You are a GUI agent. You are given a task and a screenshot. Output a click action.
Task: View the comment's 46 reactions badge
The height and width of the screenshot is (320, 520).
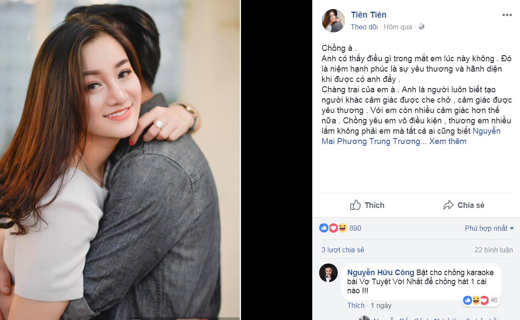click(x=481, y=300)
